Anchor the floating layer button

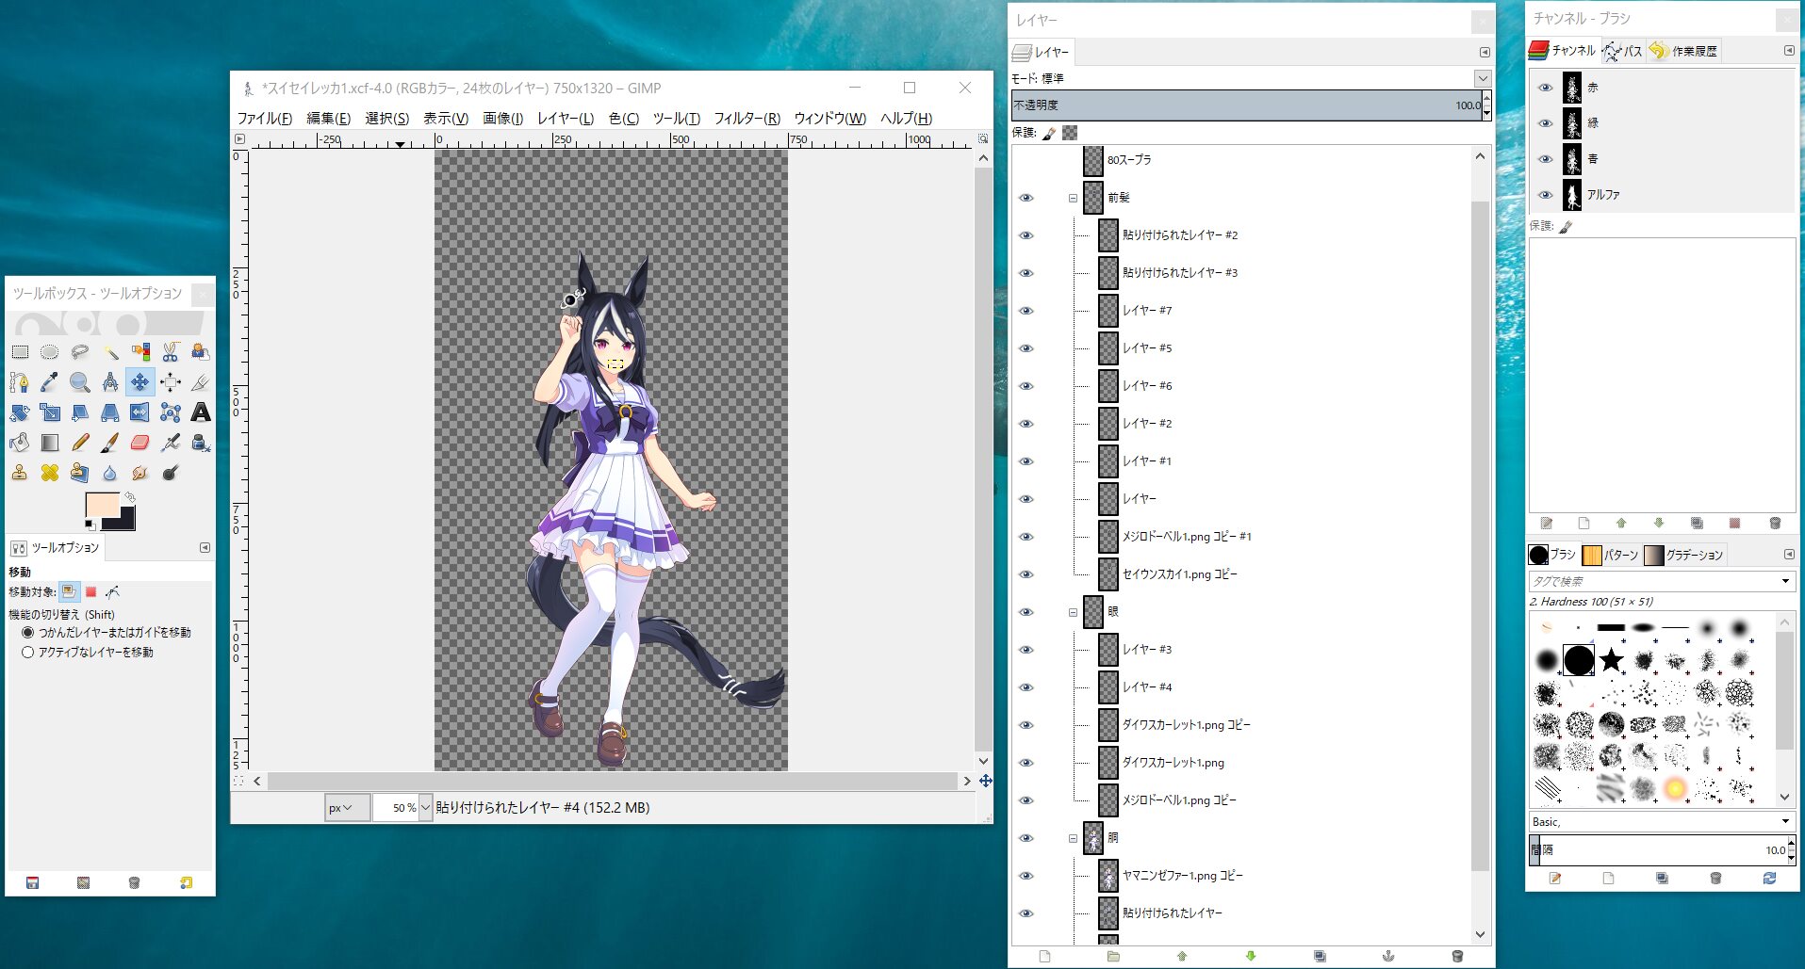pyautogui.click(x=1387, y=956)
